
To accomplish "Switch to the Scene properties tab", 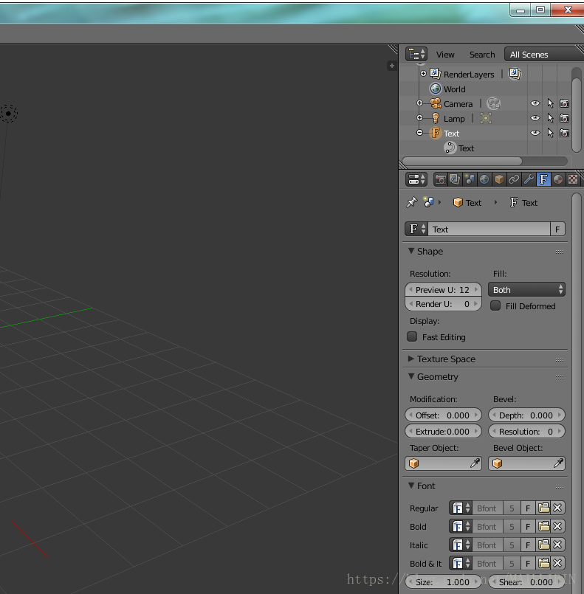I will pyautogui.click(x=470, y=179).
